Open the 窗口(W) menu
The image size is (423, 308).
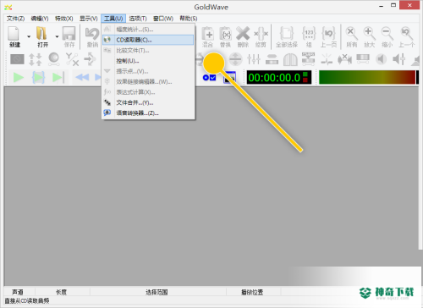[163, 19]
